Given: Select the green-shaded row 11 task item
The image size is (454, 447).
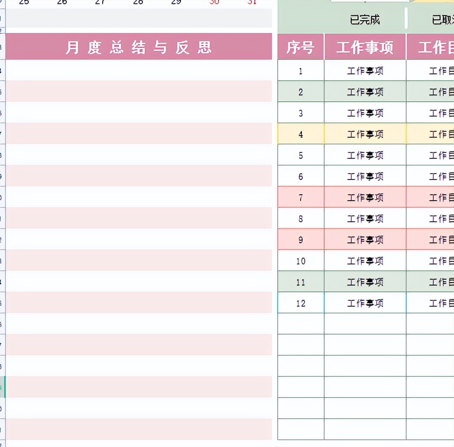Looking at the screenshot, I should pos(365,282).
